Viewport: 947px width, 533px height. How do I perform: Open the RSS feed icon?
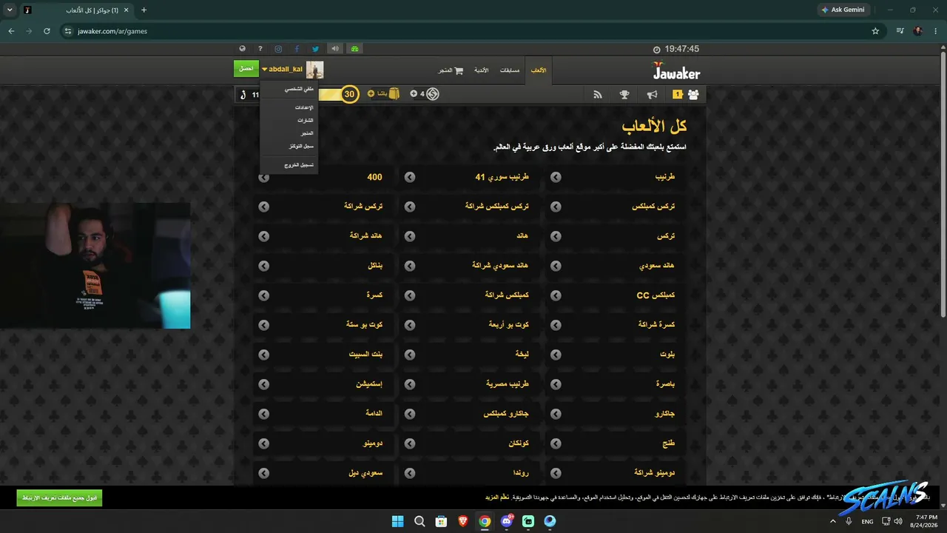(x=598, y=94)
